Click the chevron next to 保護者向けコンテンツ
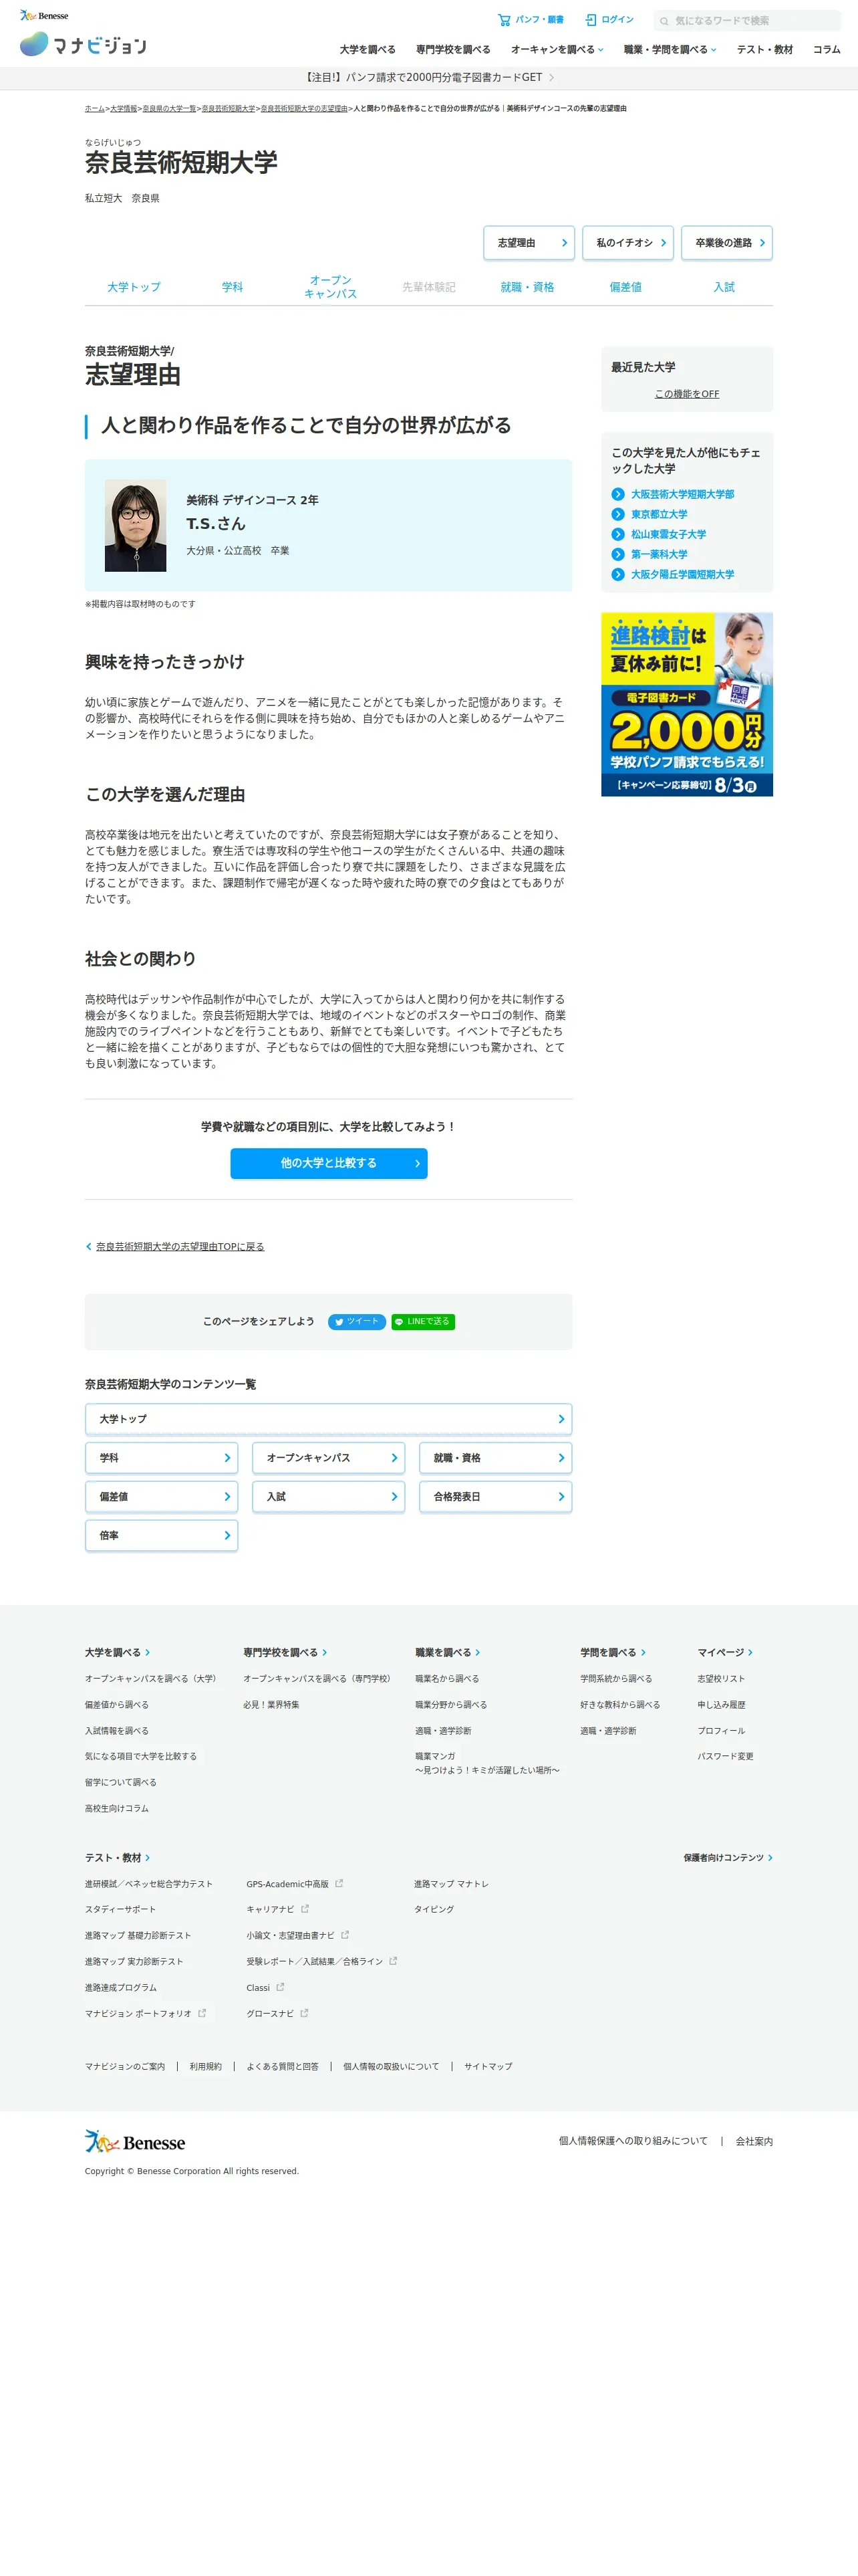This screenshot has height=2576, width=858. pos(770,1858)
